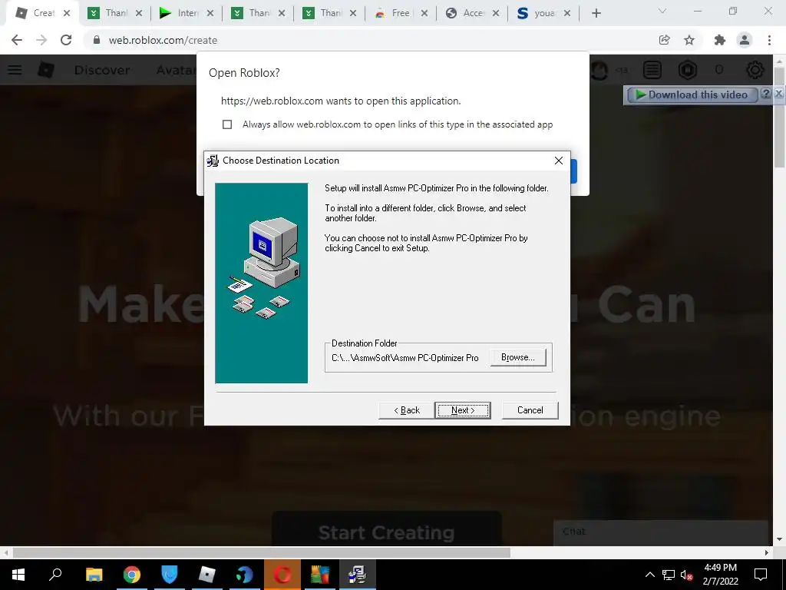Show hidden system tray icons
Image resolution: width=786 pixels, height=590 pixels.
tap(649, 575)
